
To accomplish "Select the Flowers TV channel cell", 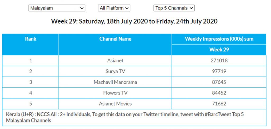I will (115, 93).
